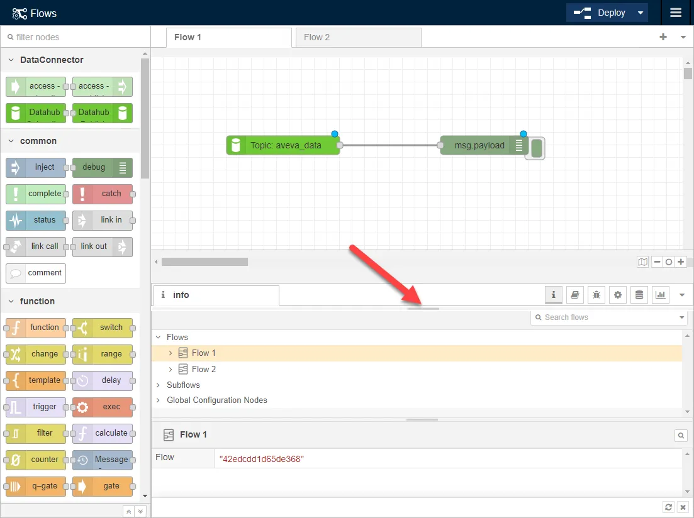Open the dashboard chart sidebar tab
Image resolution: width=694 pixels, height=518 pixels.
(661, 295)
